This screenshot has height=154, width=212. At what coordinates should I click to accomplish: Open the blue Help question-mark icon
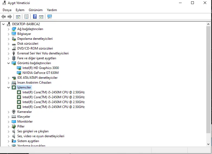[35, 17]
